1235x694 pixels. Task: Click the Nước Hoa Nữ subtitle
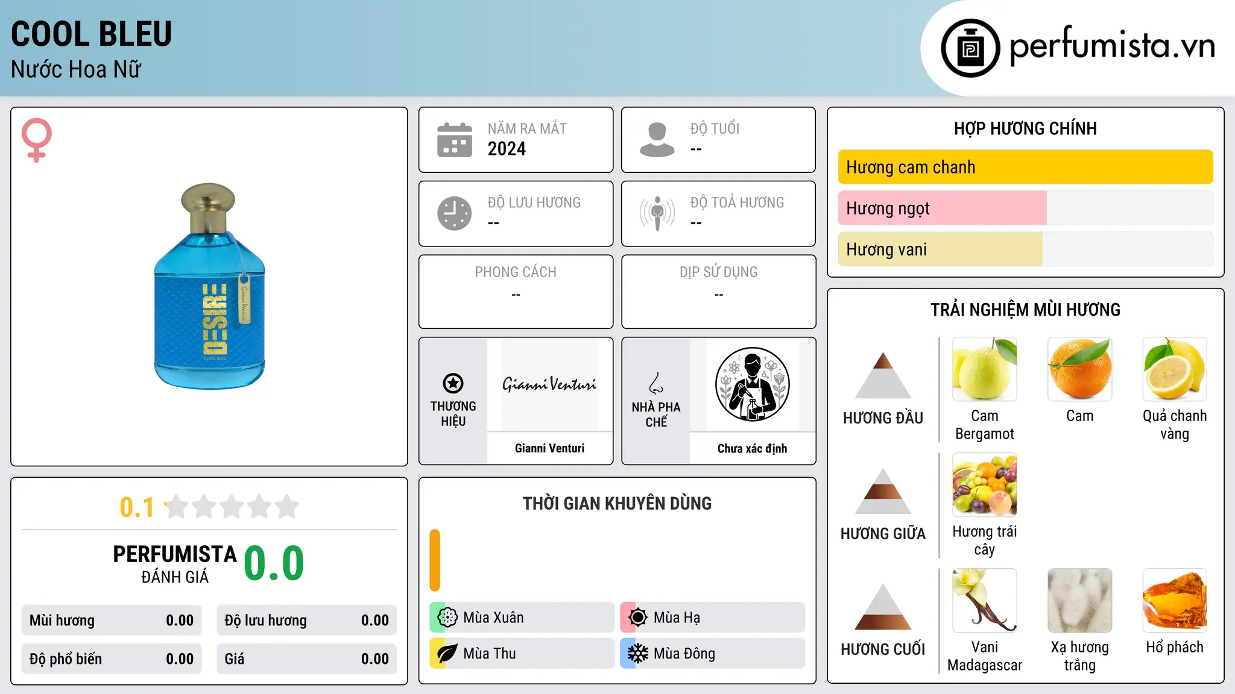pos(76,70)
